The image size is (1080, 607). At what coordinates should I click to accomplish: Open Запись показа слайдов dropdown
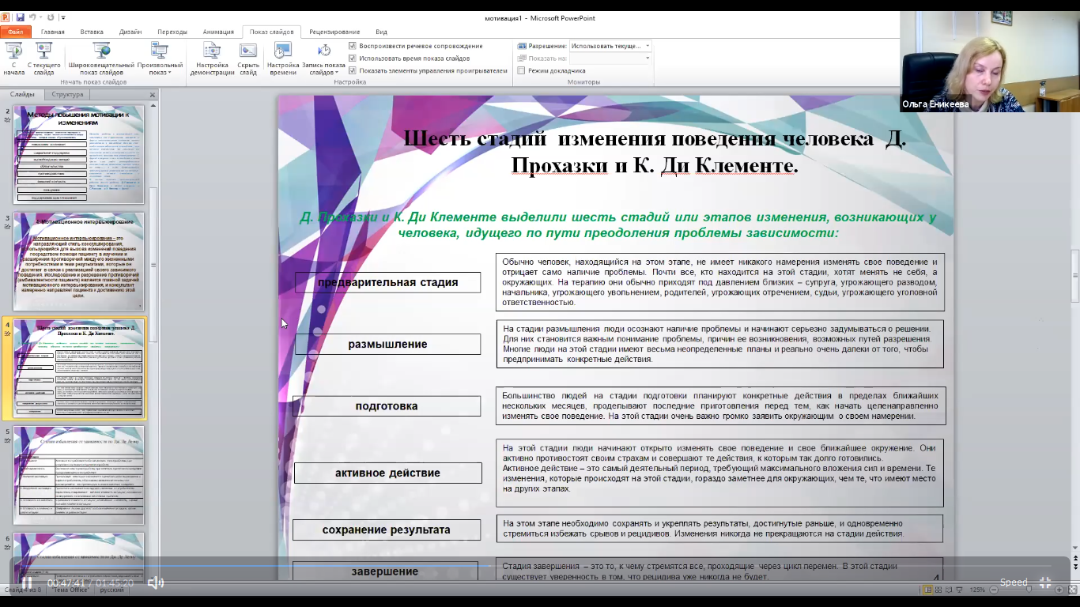click(x=323, y=58)
